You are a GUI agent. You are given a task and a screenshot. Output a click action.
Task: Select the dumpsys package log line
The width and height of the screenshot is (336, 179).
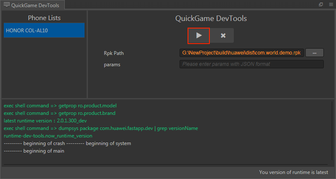click(x=101, y=128)
